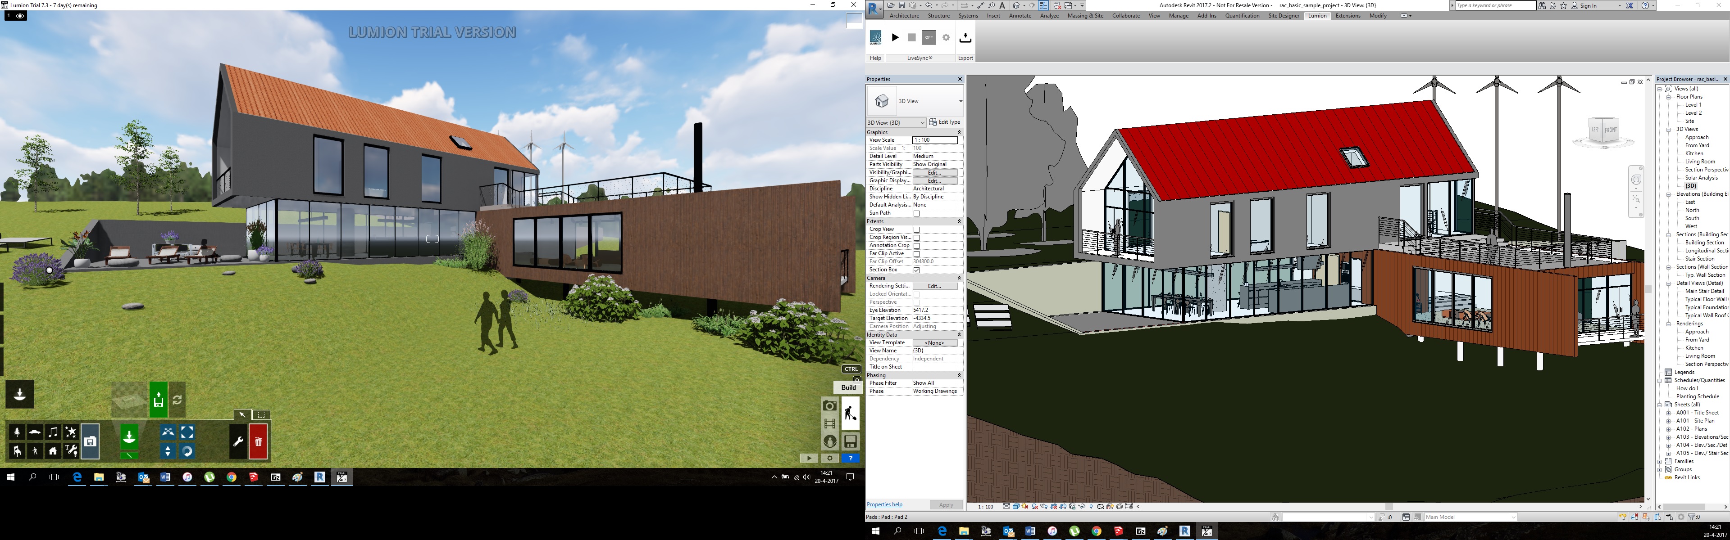
Task: Click View Scale 1:100 input field
Action: point(934,140)
